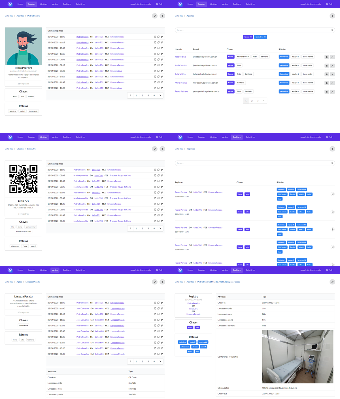Open the Relatórios navigation item
The width and height of the screenshot is (340, 399).
81,4
